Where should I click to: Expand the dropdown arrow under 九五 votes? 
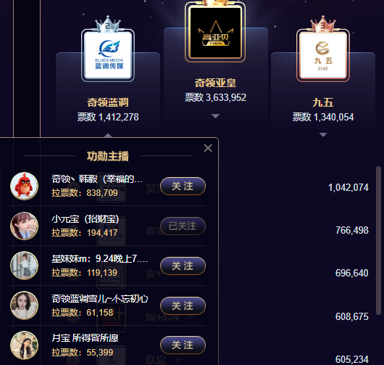(x=323, y=135)
